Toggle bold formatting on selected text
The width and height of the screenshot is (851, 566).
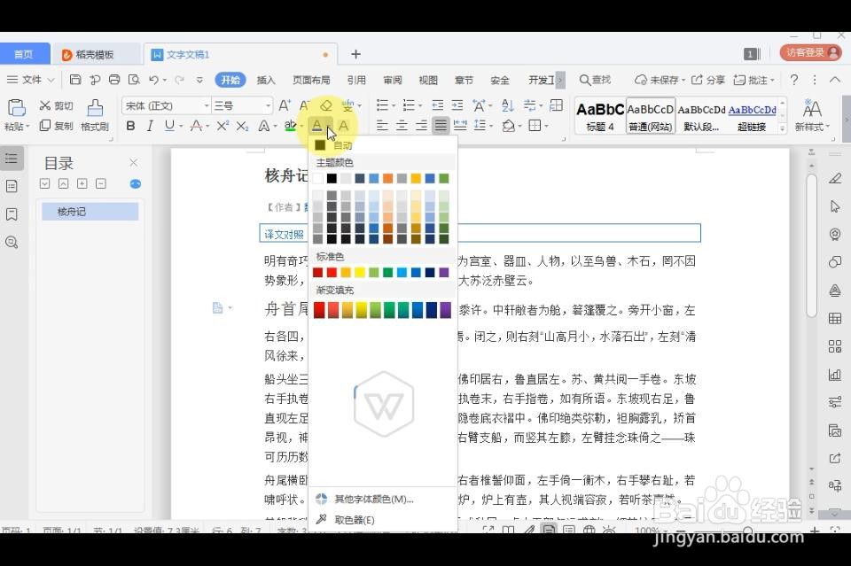pos(130,126)
